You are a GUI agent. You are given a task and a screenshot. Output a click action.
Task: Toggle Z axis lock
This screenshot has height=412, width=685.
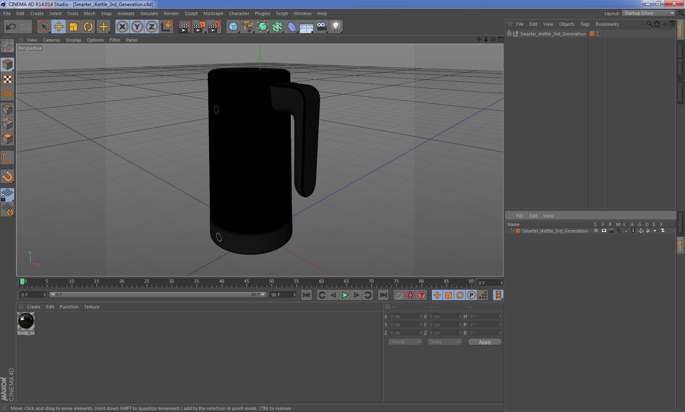point(152,27)
